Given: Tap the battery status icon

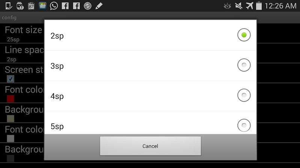Looking at the screenshot, I should pyautogui.click(x=259, y=6).
